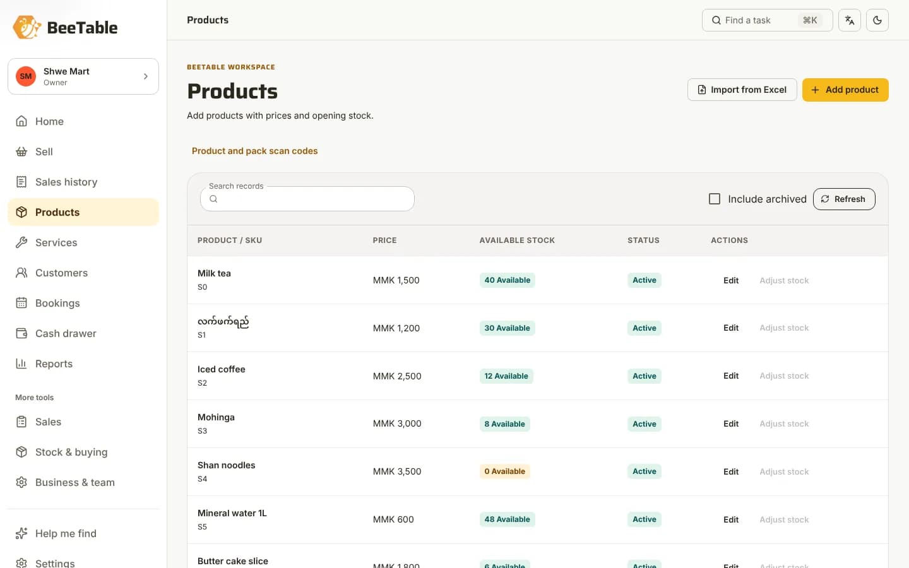This screenshot has width=909, height=568.
Task: Click the Refresh button
Action: [844, 199]
